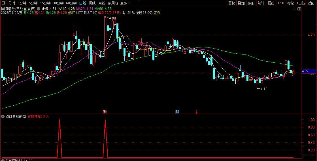
Task: Click the 国海证券(日线.前复权) title
Action: [x=18, y=9]
